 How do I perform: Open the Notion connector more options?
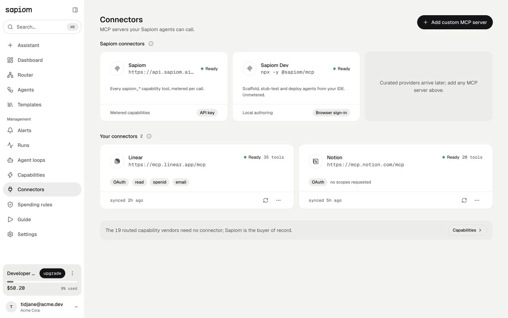pos(477,200)
